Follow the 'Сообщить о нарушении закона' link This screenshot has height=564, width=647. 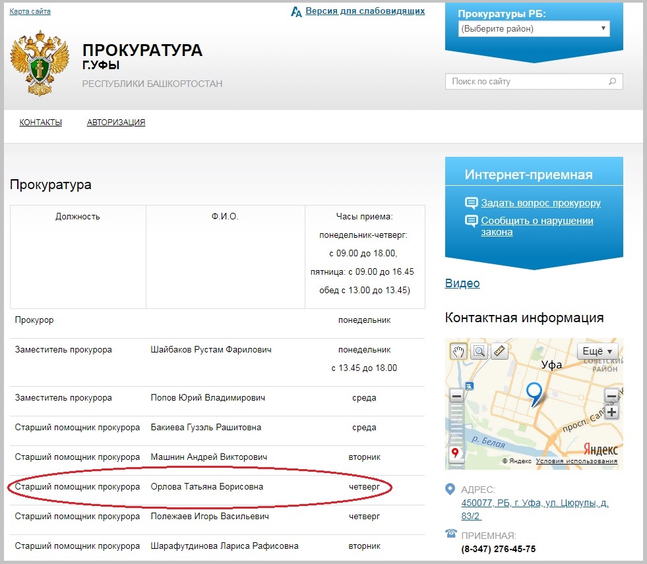pyautogui.click(x=537, y=227)
